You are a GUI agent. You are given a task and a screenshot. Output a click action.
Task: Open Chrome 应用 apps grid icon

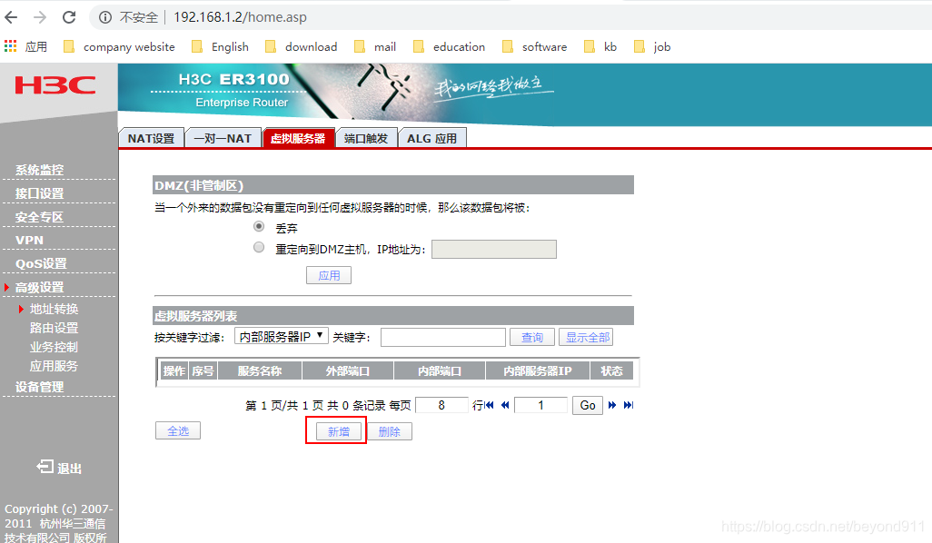coord(10,46)
